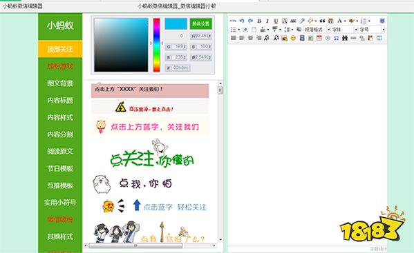This screenshot has width=414, height=253.
Task: Pick a shade in the color gradient square
Action: (121, 45)
